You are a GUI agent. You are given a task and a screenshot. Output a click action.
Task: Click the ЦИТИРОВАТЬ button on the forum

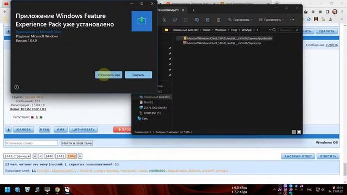pos(83,129)
